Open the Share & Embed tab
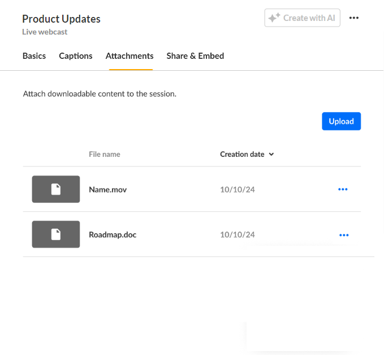This screenshot has width=384, height=355. pyautogui.click(x=195, y=56)
